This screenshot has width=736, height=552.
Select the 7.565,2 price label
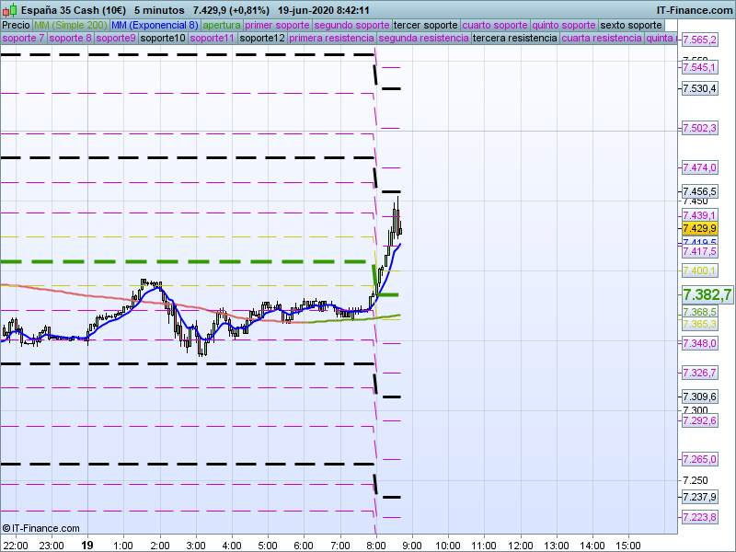pyautogui.click(x=699, y=40)
